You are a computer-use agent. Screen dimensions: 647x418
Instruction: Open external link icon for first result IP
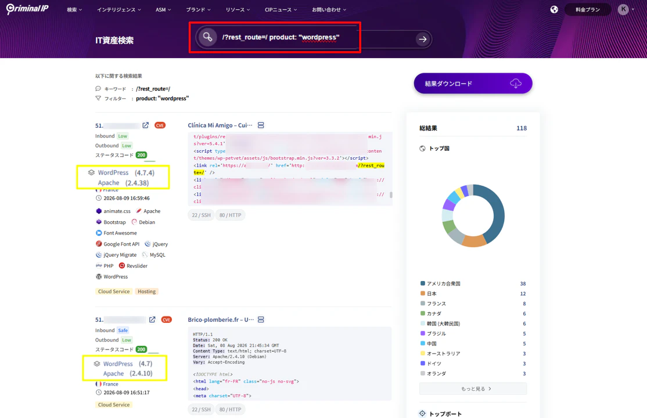[x=146, y=125]
